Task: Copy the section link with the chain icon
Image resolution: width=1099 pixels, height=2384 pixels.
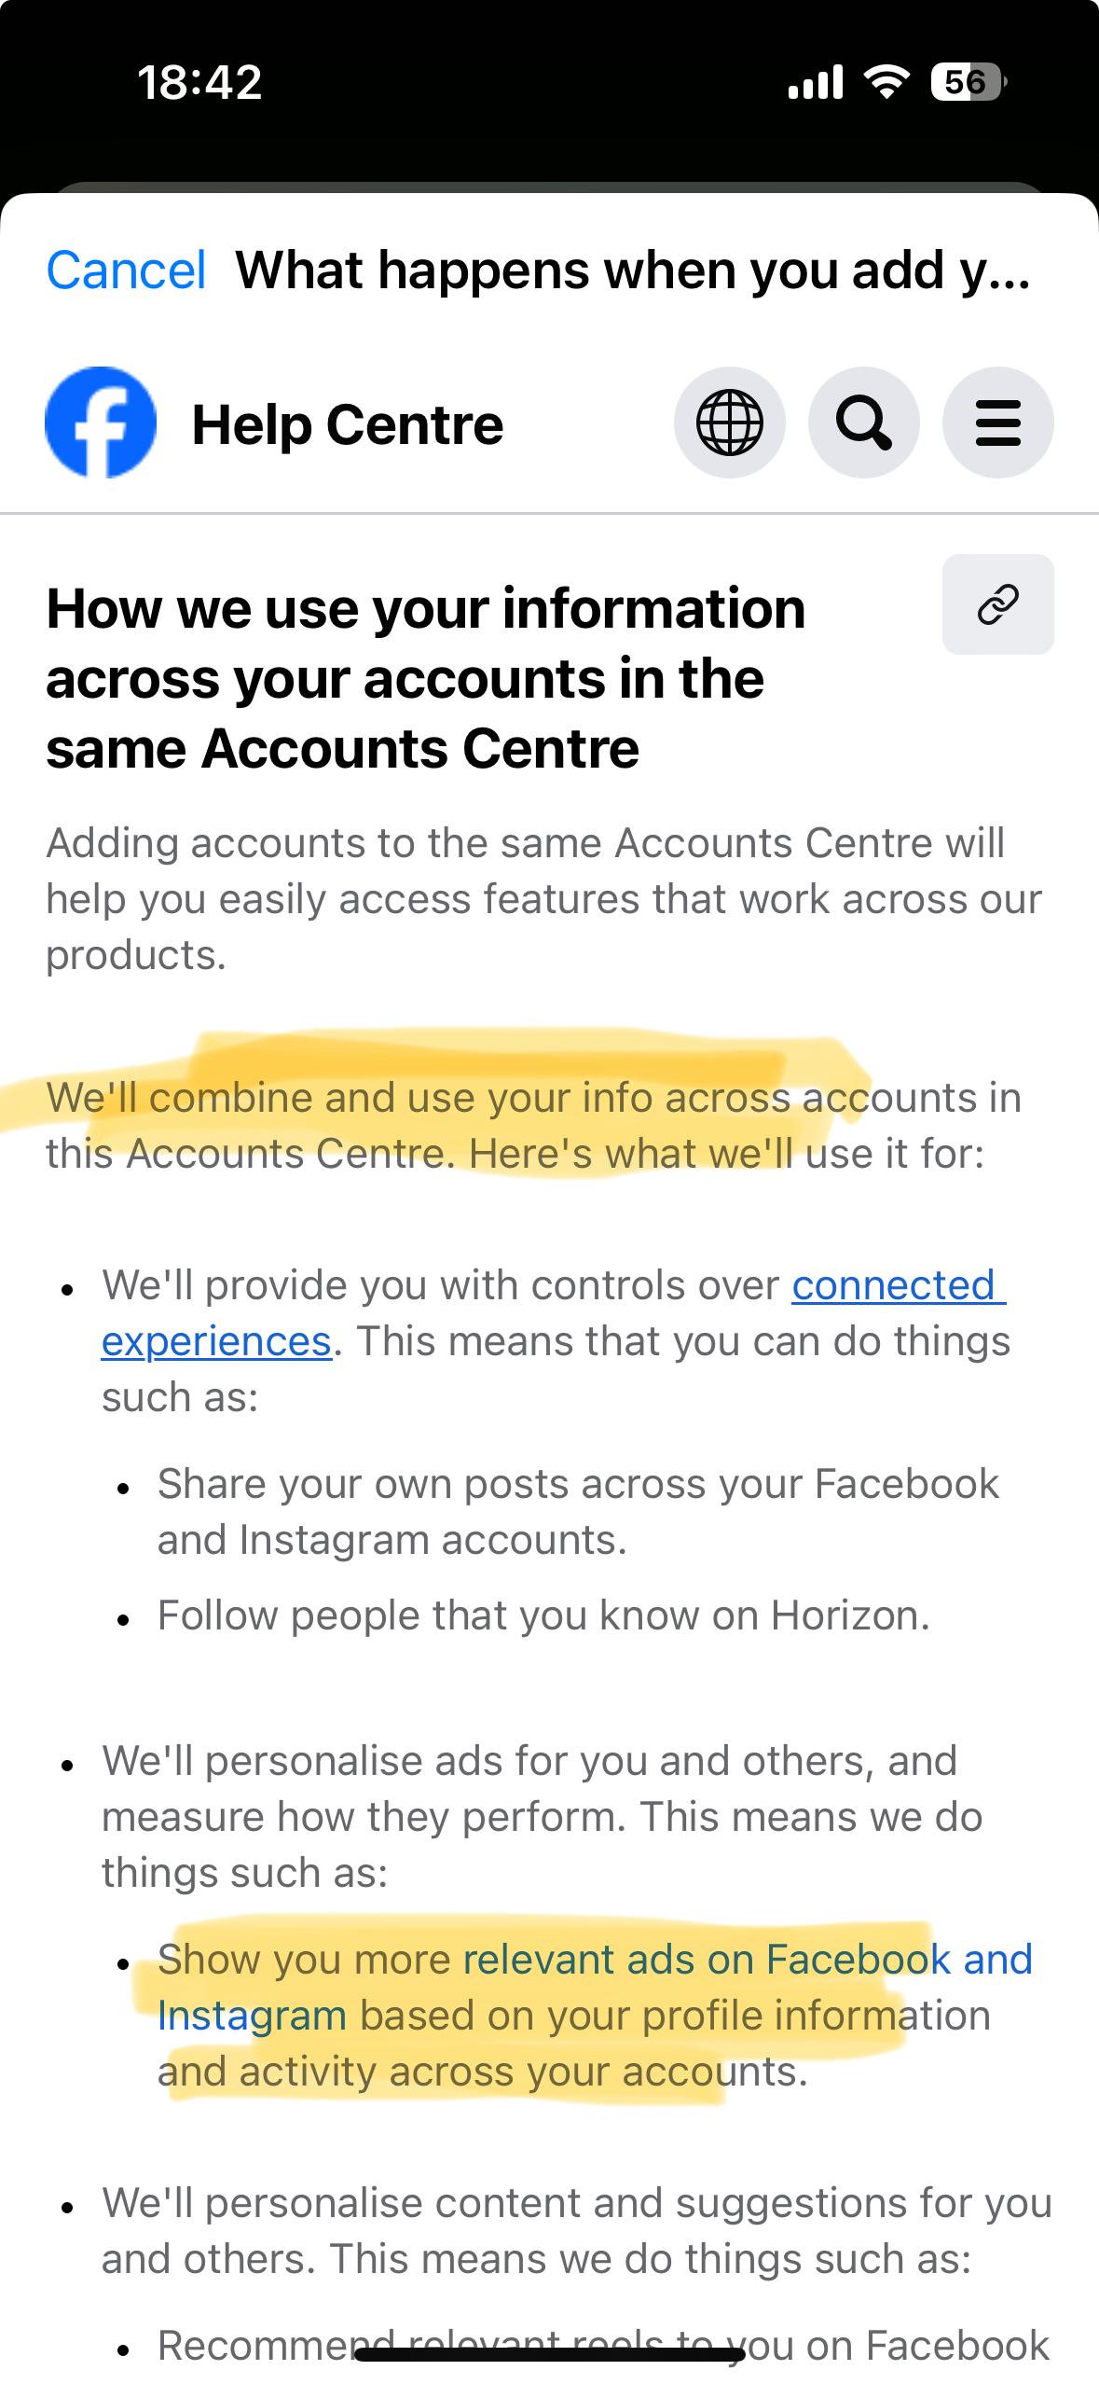Action: [x=997, y=604]
